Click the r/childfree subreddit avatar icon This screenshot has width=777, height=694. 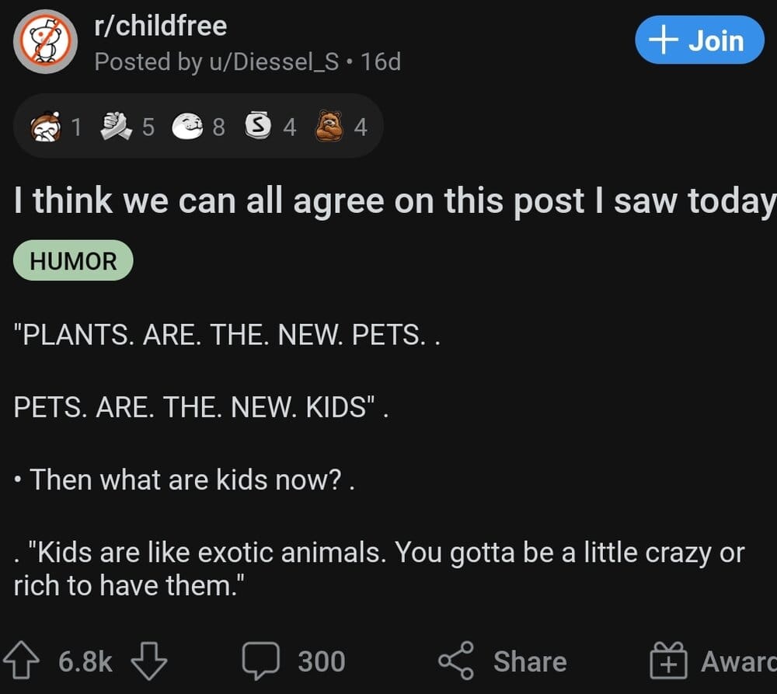45,41
